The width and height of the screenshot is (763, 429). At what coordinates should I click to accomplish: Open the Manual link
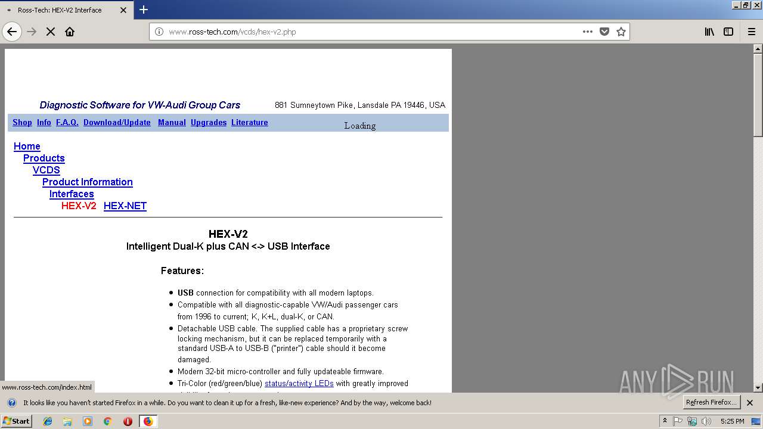172,122
